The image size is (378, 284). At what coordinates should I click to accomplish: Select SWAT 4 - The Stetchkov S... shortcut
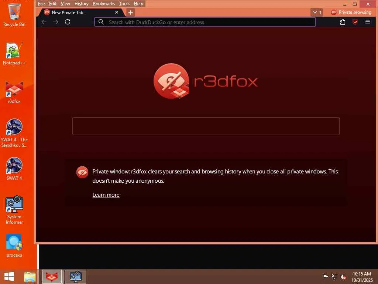point(14,133)
